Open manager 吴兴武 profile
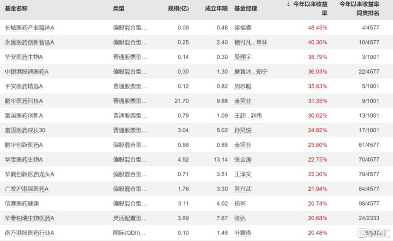This screenshot has height=241, width=393. point(243,189)
